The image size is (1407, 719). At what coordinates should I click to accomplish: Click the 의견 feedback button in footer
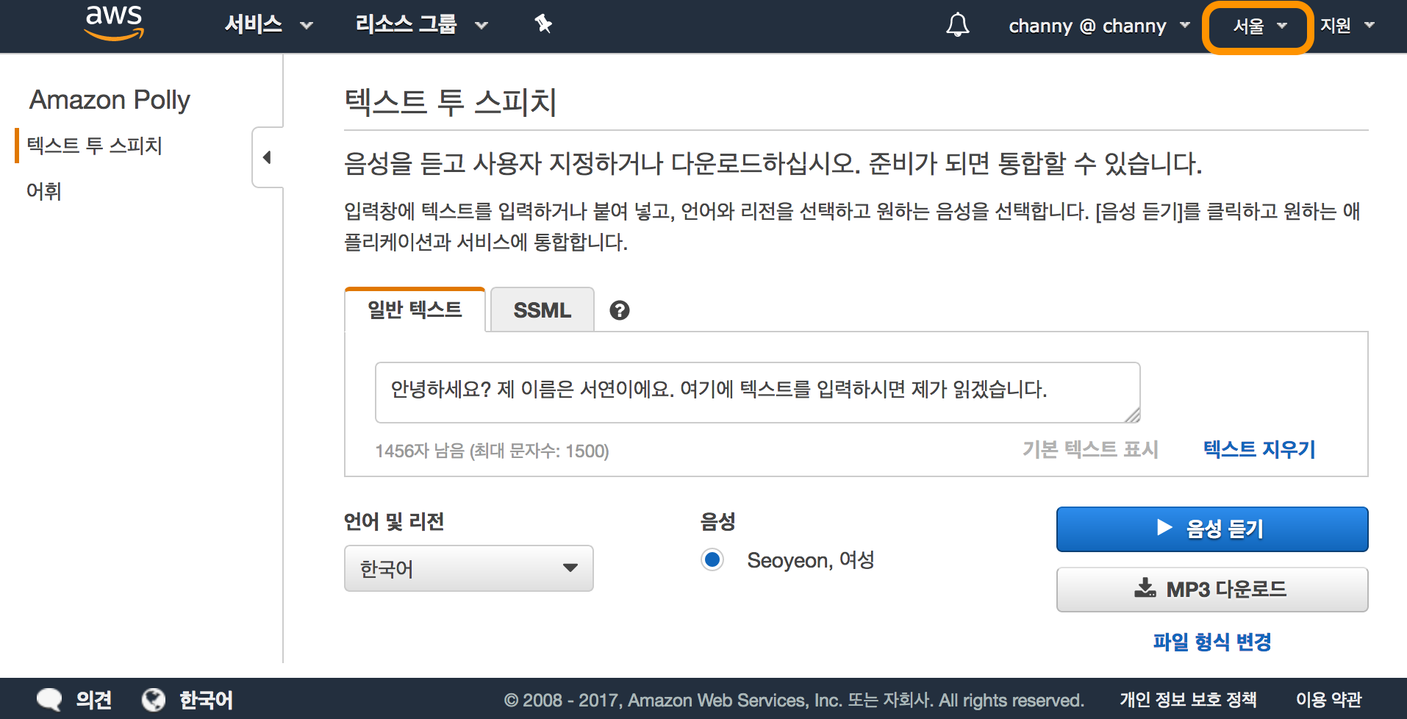click(x=74, y=699)
